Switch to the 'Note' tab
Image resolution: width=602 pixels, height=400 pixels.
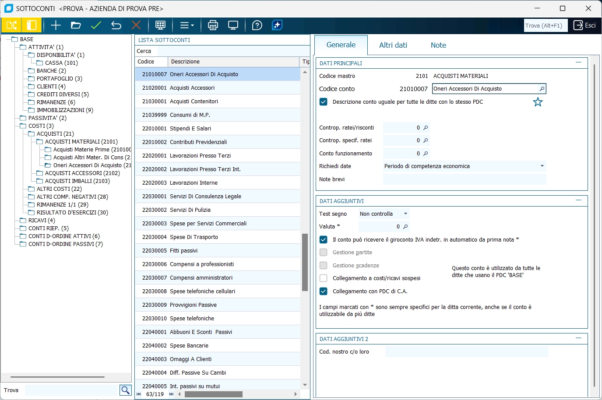click(x=438, y=45)
